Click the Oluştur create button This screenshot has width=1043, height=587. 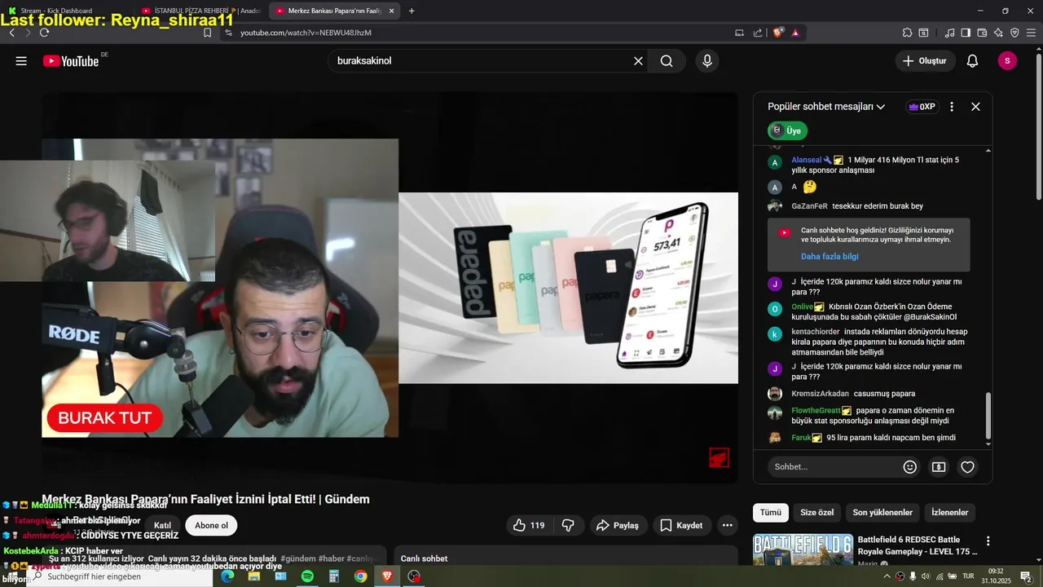pos(926,61)
